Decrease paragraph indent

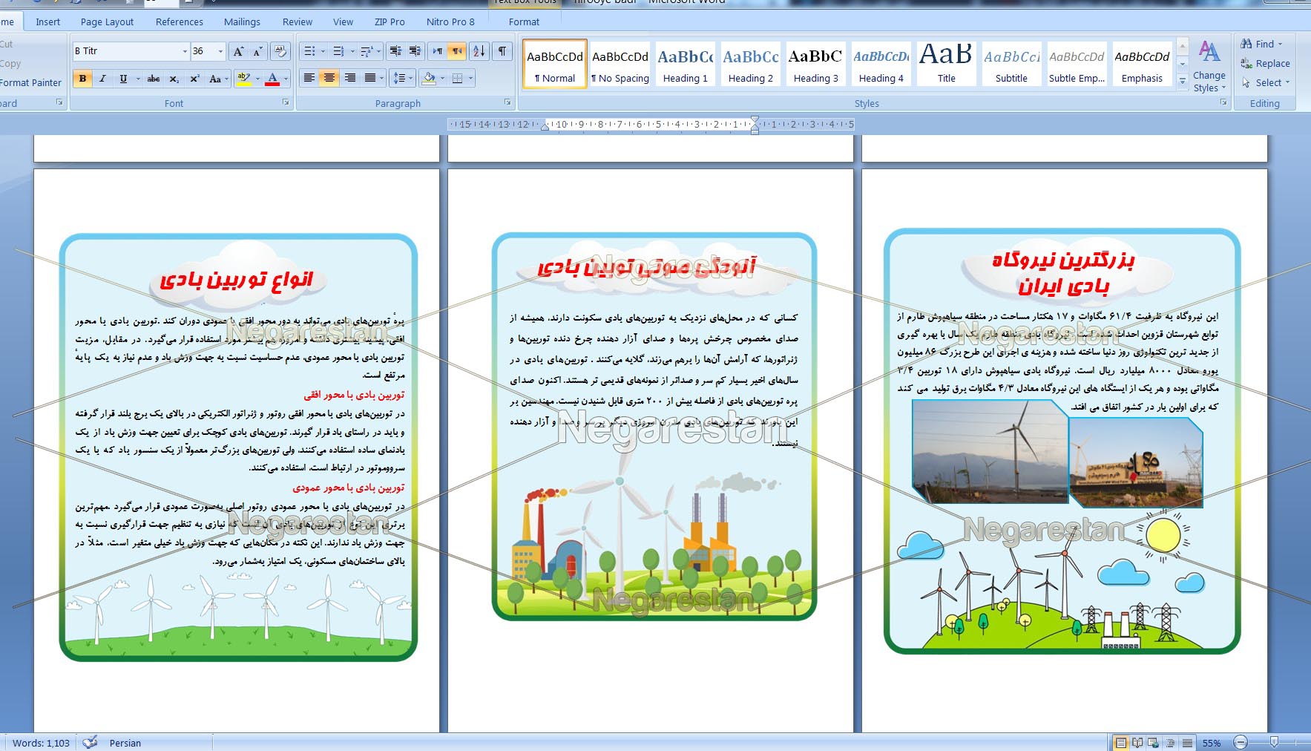tap(395, 51)
